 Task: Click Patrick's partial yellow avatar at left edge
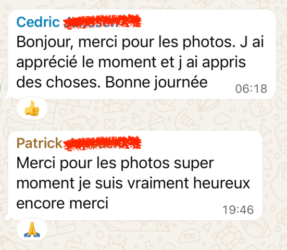pos(1,209)
